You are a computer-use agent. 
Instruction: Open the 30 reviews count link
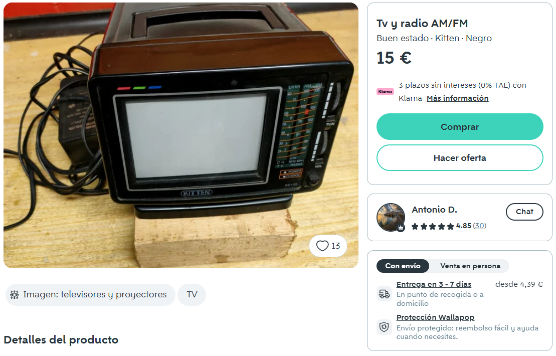[479, 226]
